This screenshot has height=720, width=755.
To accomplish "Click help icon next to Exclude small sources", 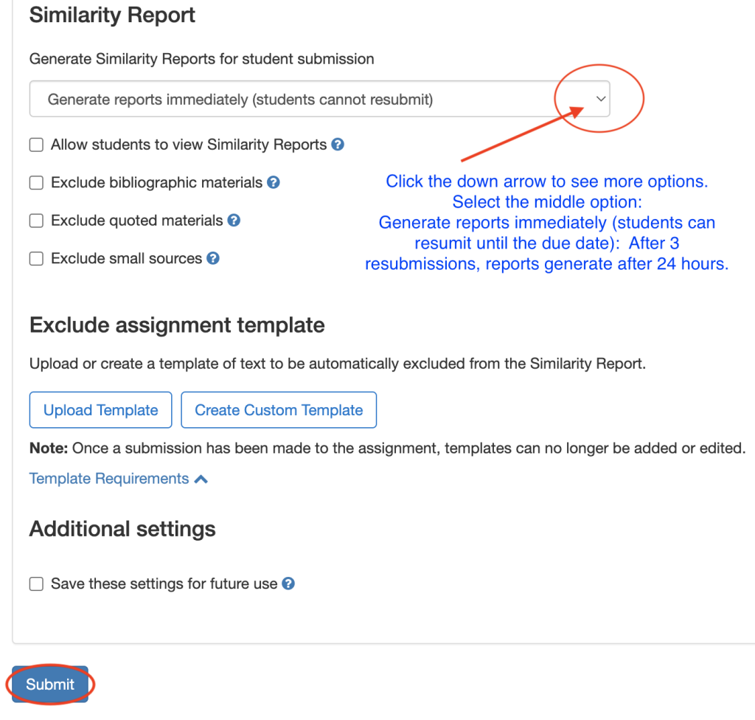I will 213,258.
